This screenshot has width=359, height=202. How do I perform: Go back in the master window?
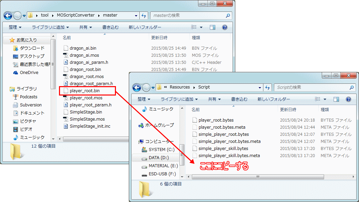(x=8, y=16)
